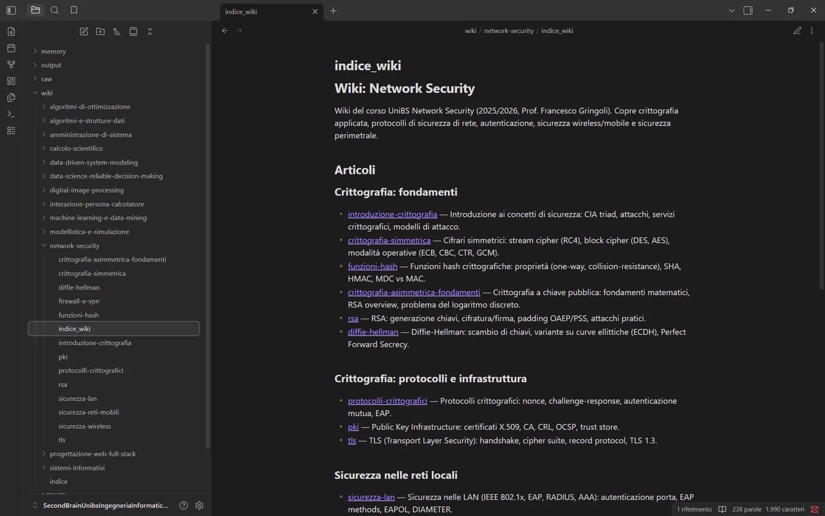Screen dimensions: 825x516
Task: Follow the diffie-hellman link
Action: (x=373, y=332)
